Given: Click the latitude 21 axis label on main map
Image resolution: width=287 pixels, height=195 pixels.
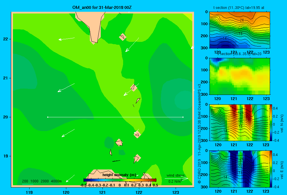Looking at the screenshot, I should [6, 78].
